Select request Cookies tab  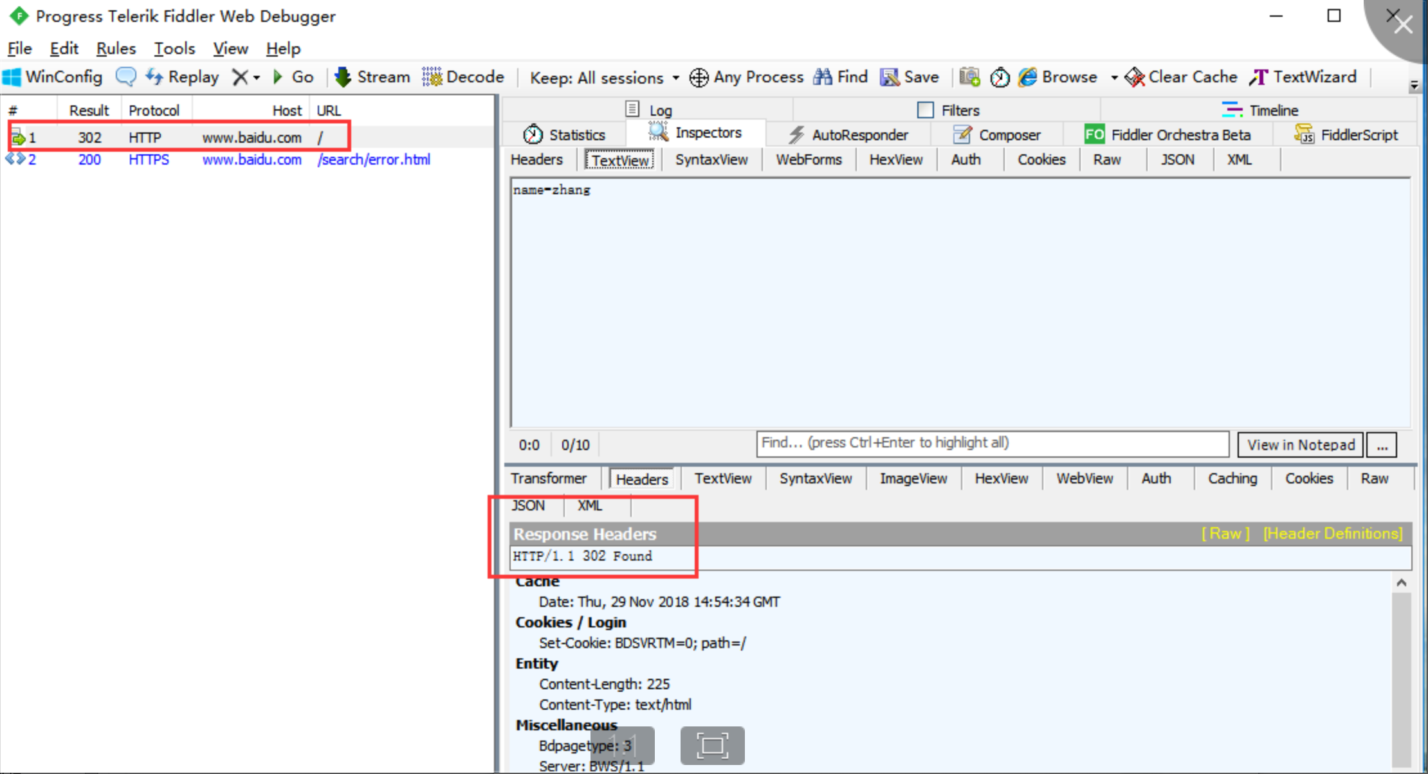pos(1041,159)
